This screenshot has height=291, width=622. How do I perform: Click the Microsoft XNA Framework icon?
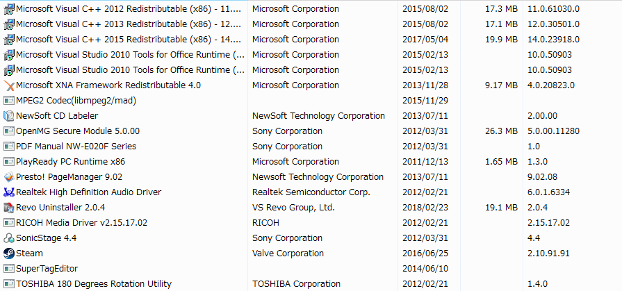(x=9, y=85)
